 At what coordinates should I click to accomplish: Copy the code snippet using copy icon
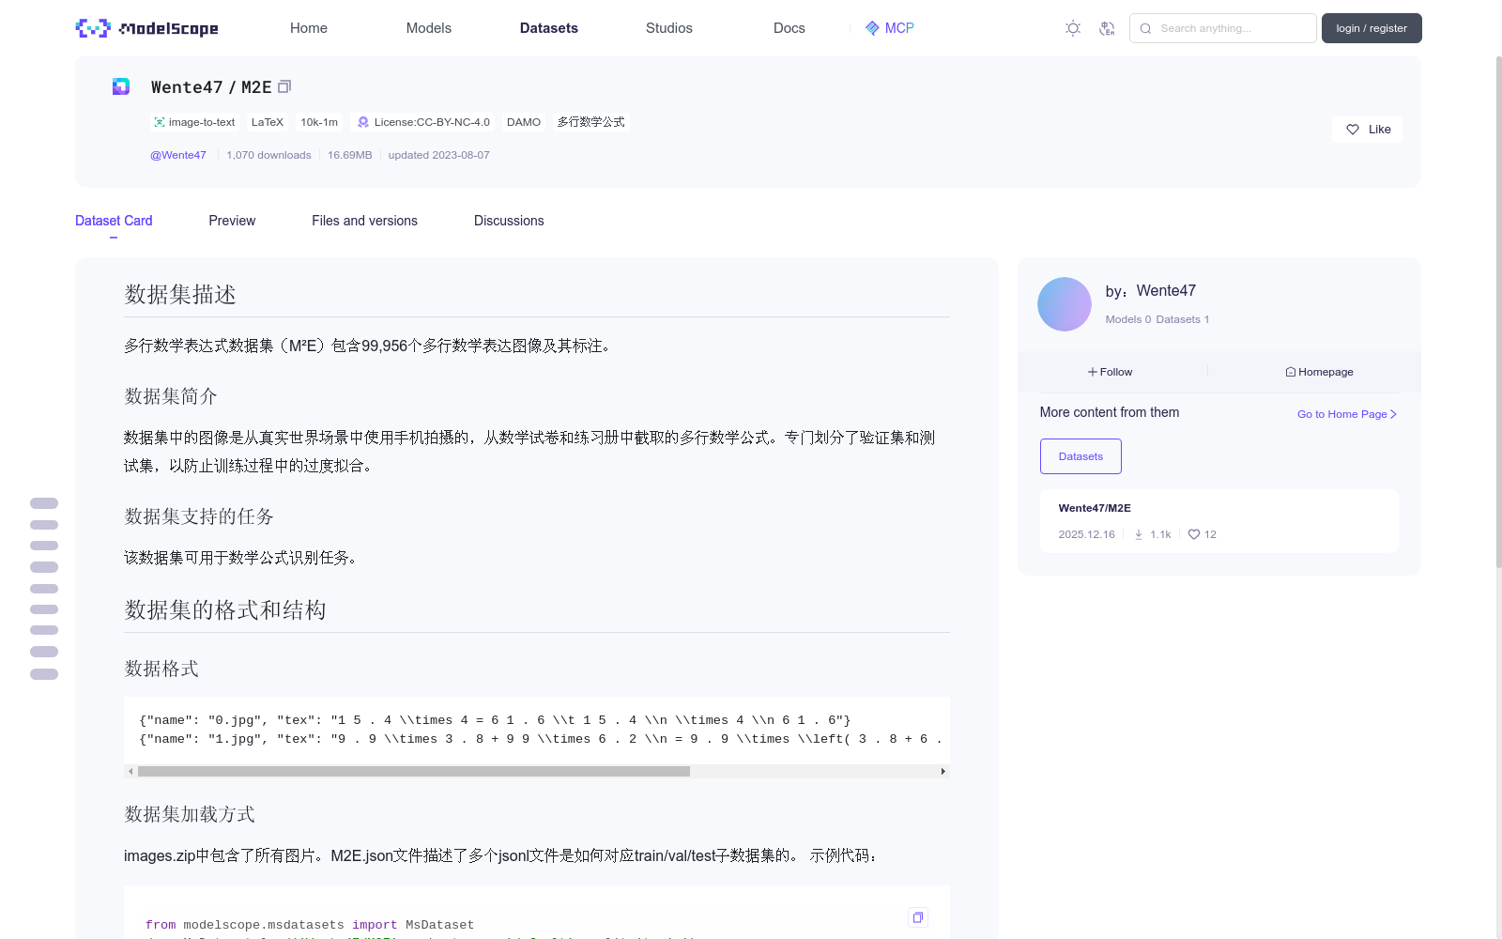tap(918, 917)
